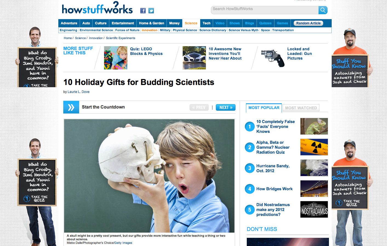
Task: Open the HowStuffWorks Facebook page icon
Action: [143, 11]
